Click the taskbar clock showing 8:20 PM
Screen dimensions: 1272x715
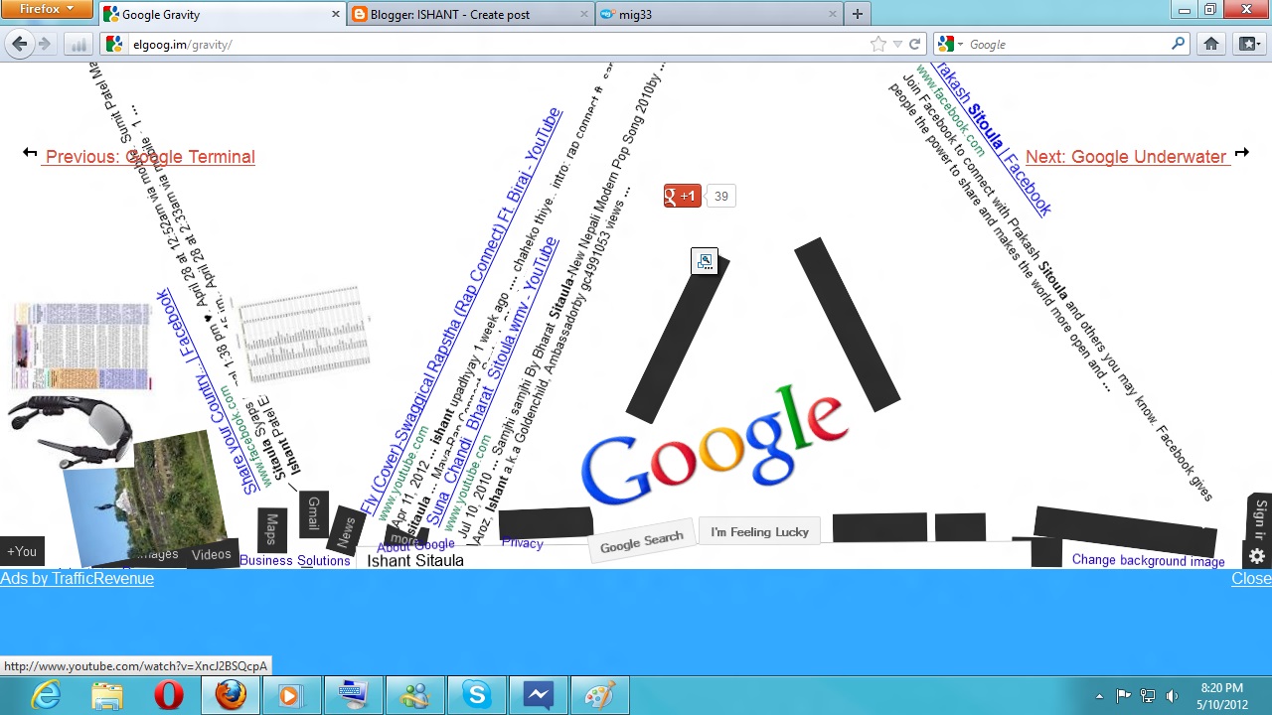point(1221,696)
